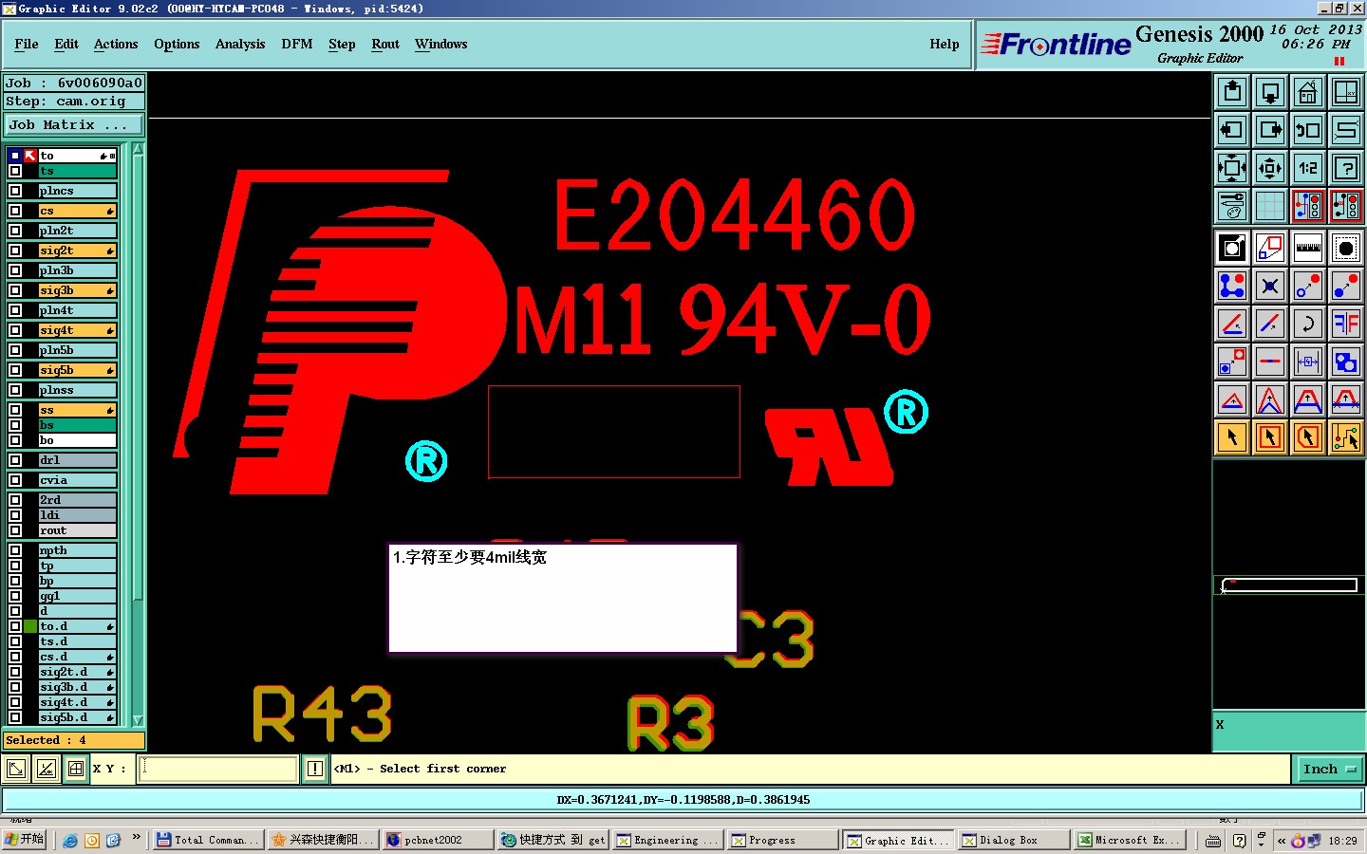
Task: Open the Help menu
Action: [x=945, y=44]
